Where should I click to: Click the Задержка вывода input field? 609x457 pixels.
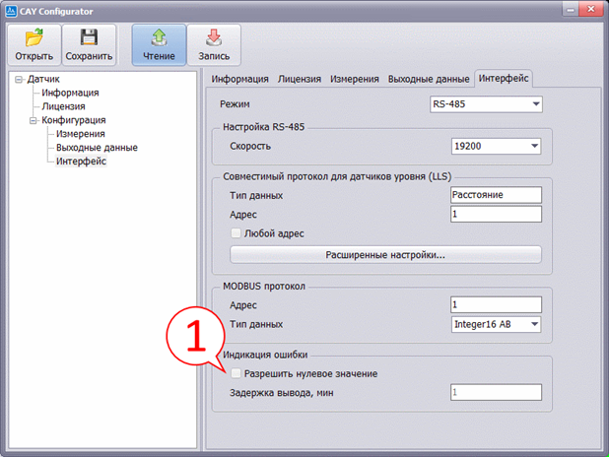click(496, 393)
